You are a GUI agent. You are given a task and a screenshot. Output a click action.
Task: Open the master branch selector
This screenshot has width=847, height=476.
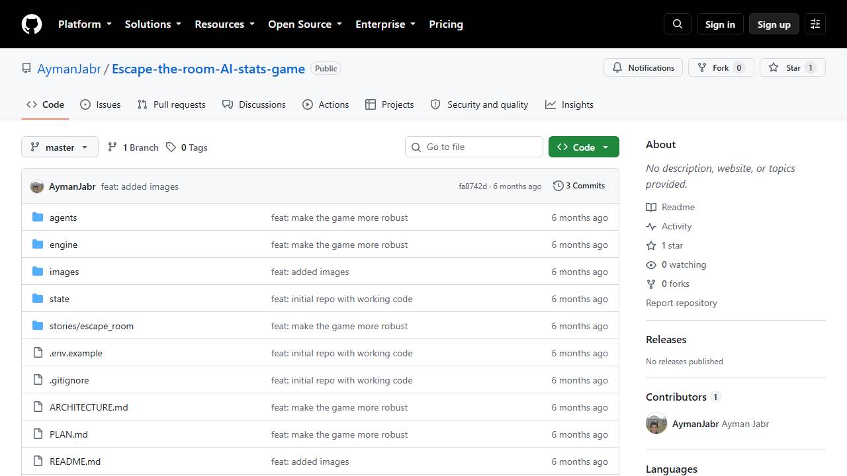coord(60,147)
